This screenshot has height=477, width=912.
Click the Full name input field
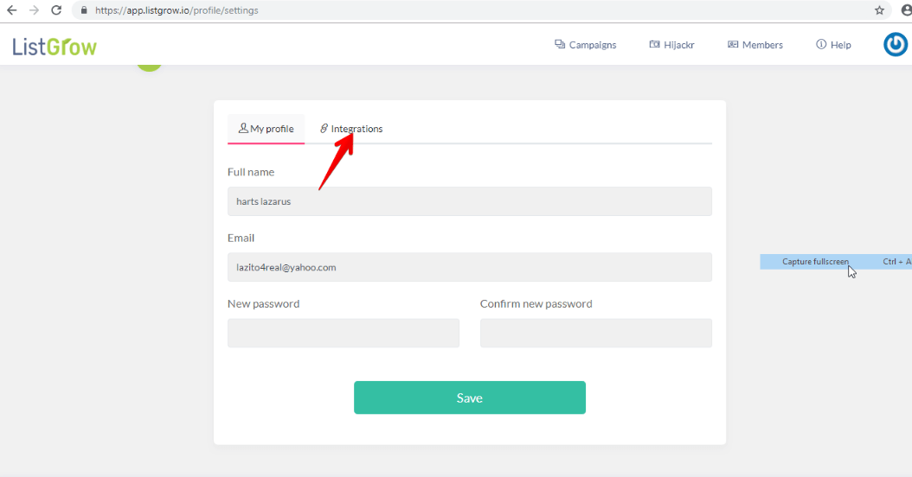click(469, 201)
